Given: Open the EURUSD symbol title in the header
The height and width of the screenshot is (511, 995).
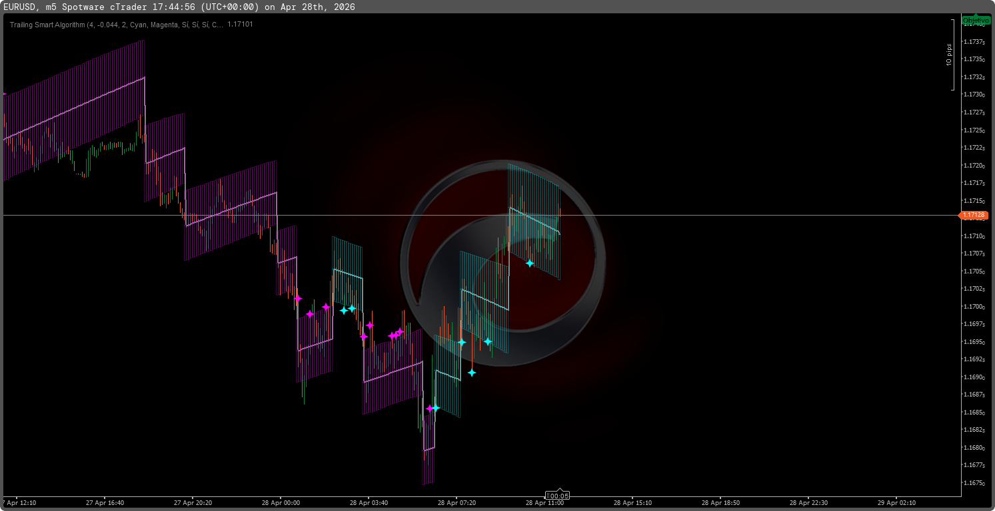Looking at the screenshot, I should point(21,7).
